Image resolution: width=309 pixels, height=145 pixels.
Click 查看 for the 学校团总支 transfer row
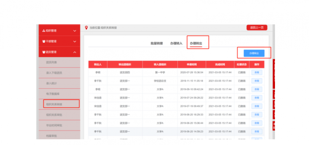pyautogui.click(x=256, y=81)
